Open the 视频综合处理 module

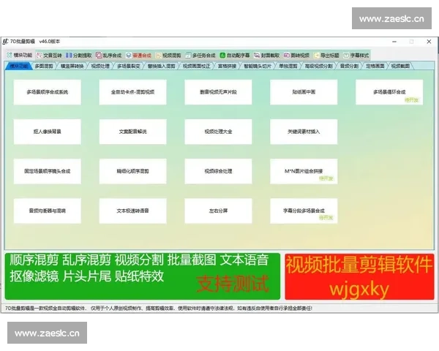[218, 171]
